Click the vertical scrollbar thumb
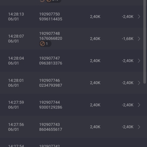 145,42
